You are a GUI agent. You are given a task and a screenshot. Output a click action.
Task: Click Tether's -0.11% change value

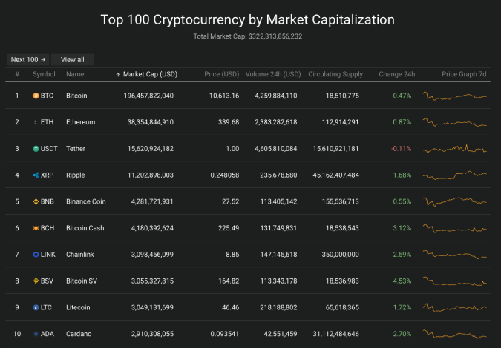tap(401, 149)
